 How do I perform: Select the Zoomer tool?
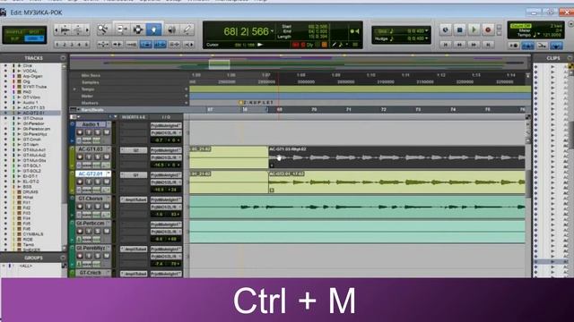(x=103, y=30)
